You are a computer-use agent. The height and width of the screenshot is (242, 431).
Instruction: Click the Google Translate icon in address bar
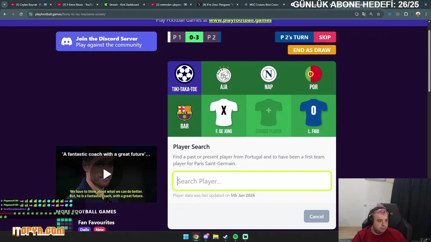tap(364, 14)
